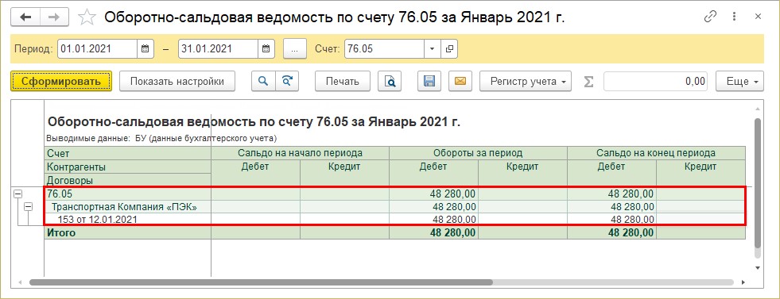
Task: Open the Регистр учета dropdown
Action: (526, 82)
